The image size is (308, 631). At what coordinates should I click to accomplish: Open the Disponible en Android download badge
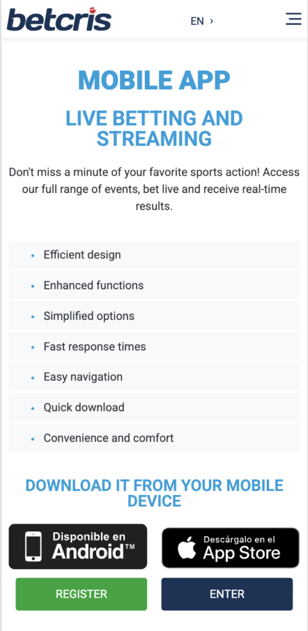[78, 547]
